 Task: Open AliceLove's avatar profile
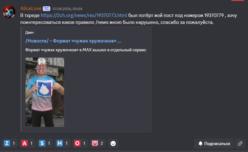[9, 12]
